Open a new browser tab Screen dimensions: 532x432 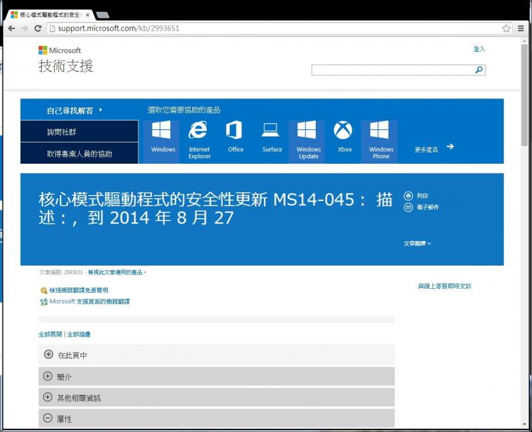tap(102, 15)
